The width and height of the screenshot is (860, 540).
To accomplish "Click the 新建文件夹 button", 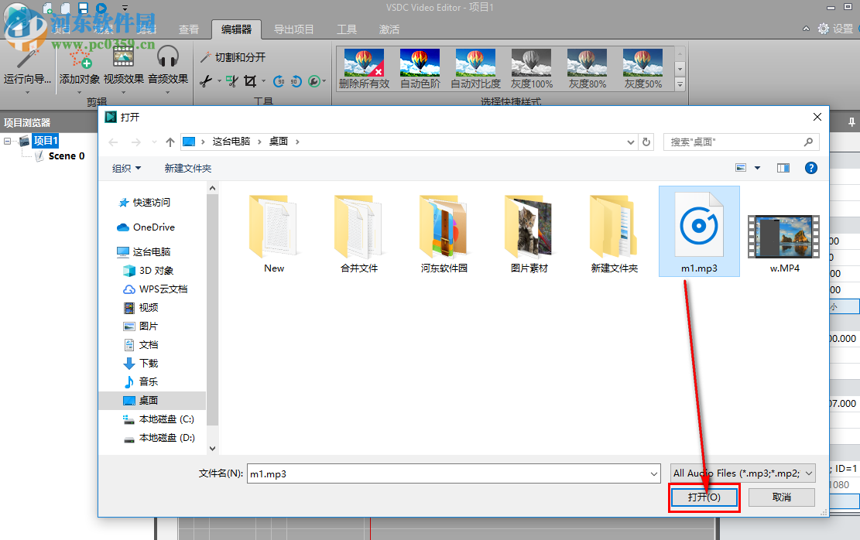I will coord(186,168).
